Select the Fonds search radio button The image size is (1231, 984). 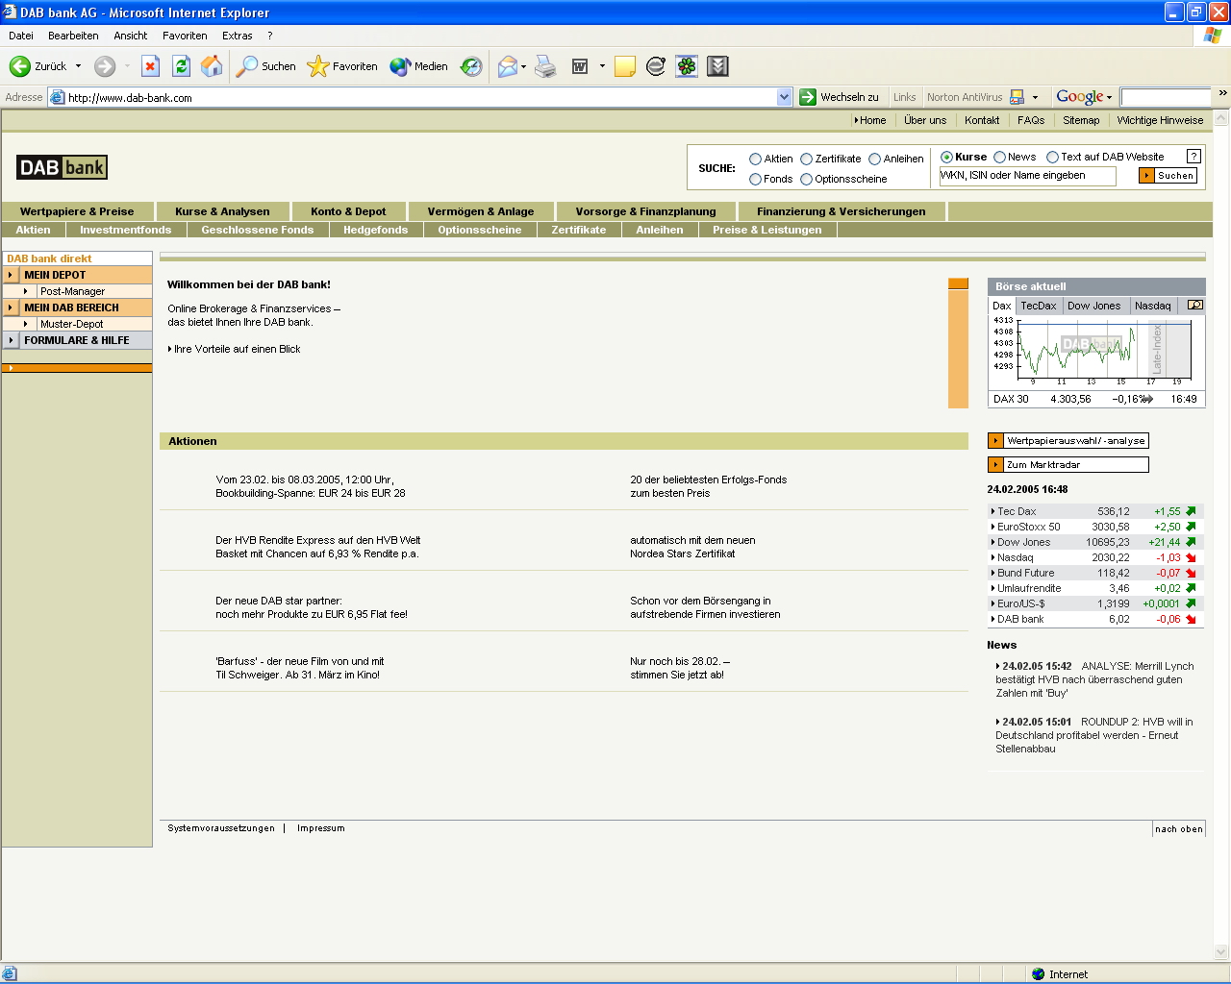[755, 180]
